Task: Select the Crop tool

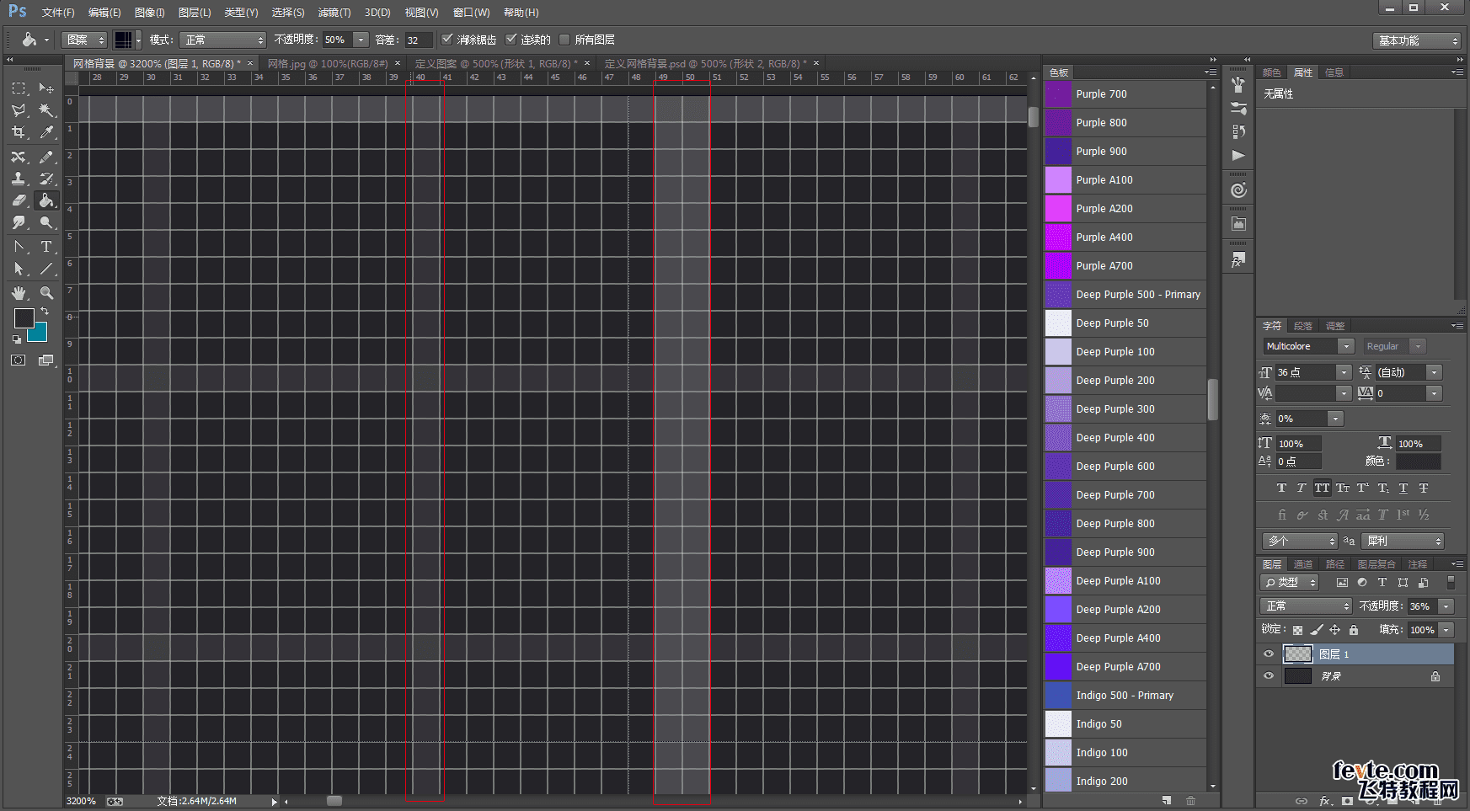Action: pos(19,132)
